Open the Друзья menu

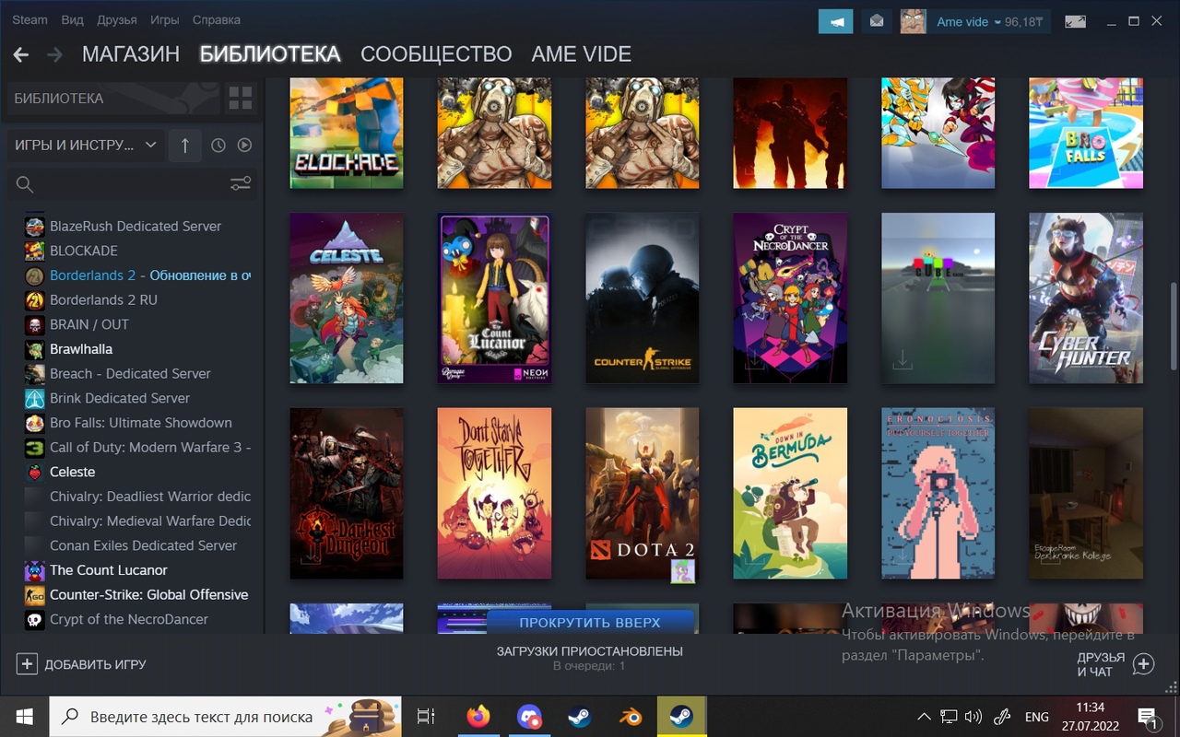116,19
